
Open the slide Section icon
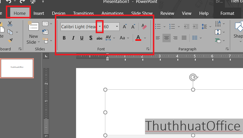[45, 40]
